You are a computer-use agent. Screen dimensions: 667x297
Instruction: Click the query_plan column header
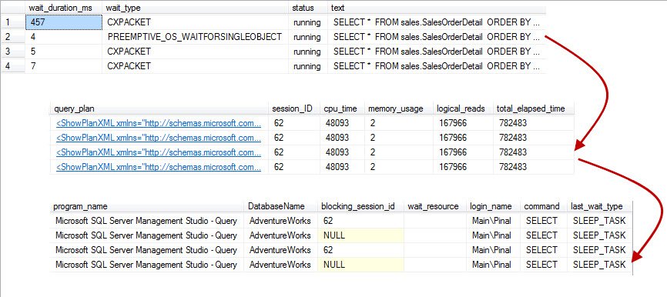pyautogui.click(x=159, y=108)
